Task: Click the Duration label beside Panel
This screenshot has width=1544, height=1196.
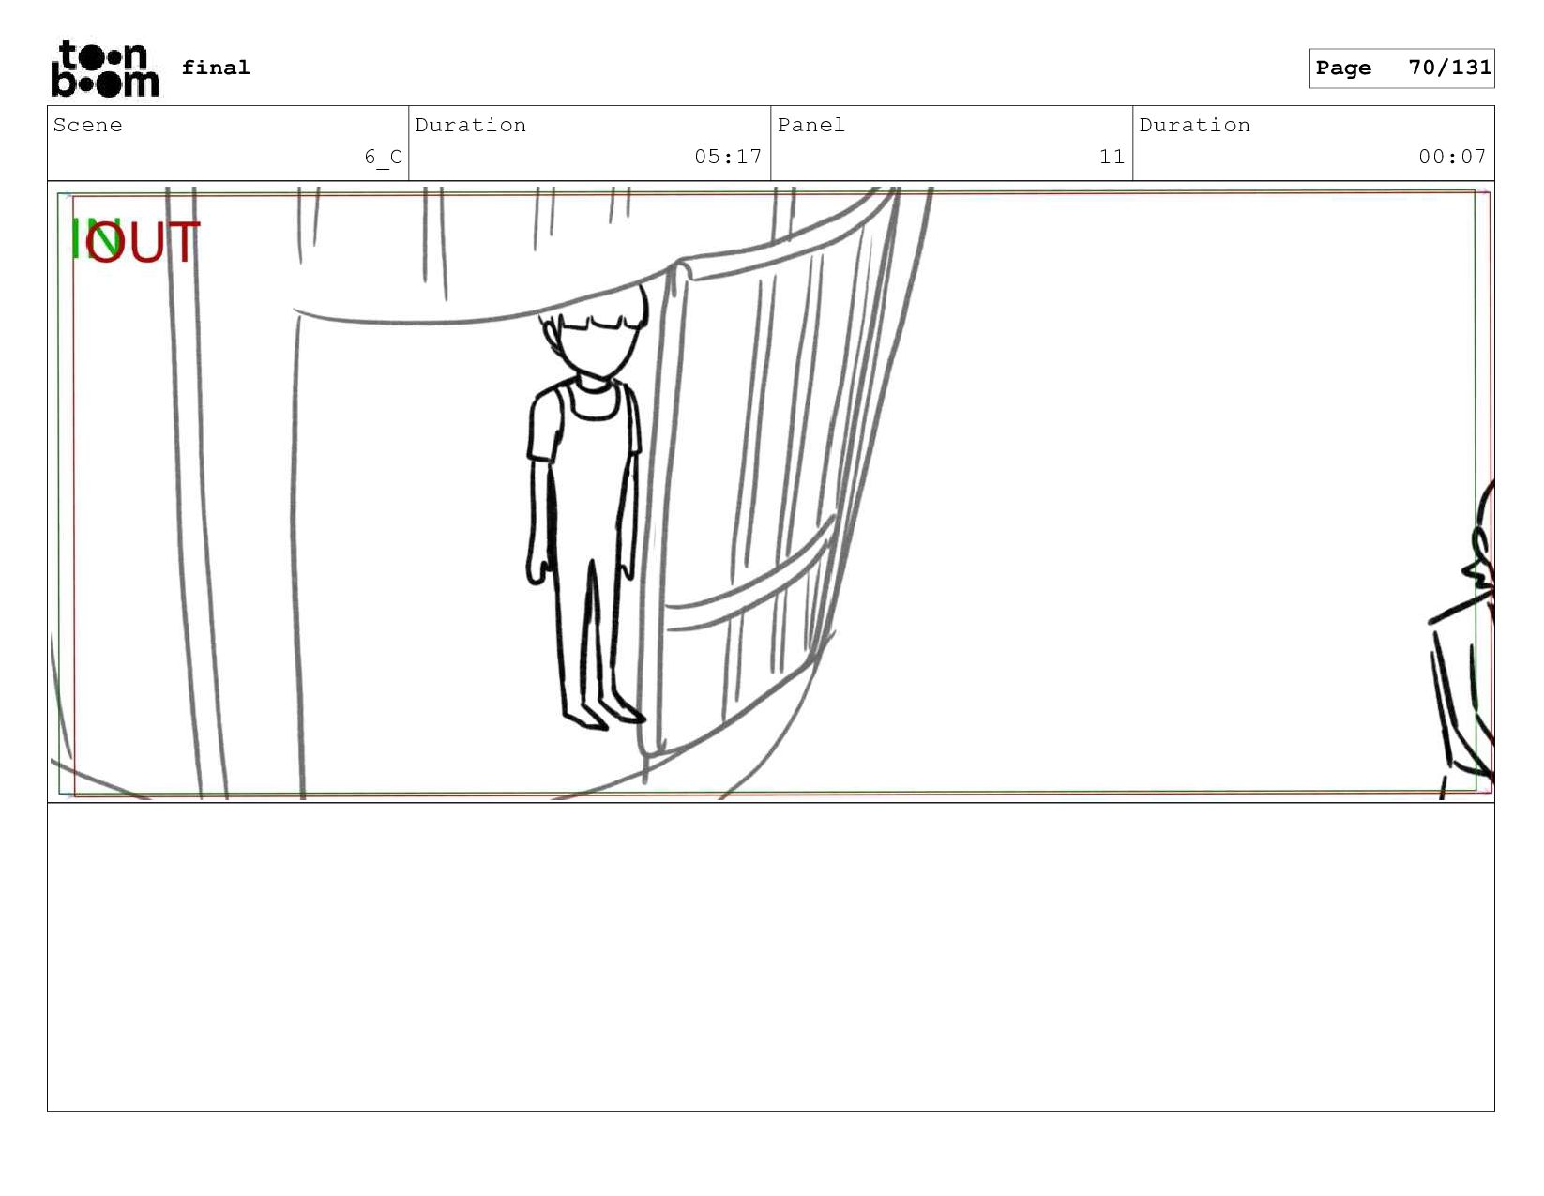Action: 1194,125
